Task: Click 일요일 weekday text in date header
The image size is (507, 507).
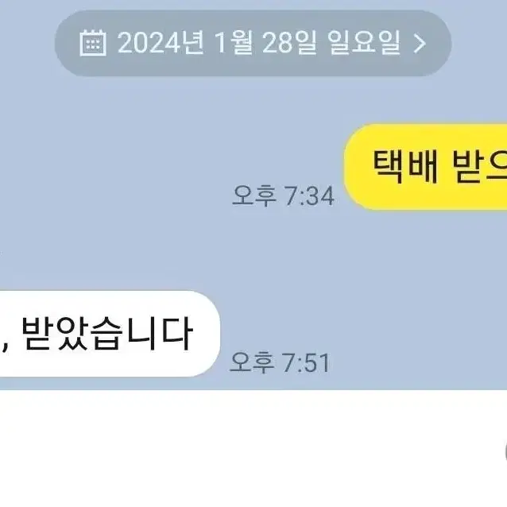Action: pos(364,43)
